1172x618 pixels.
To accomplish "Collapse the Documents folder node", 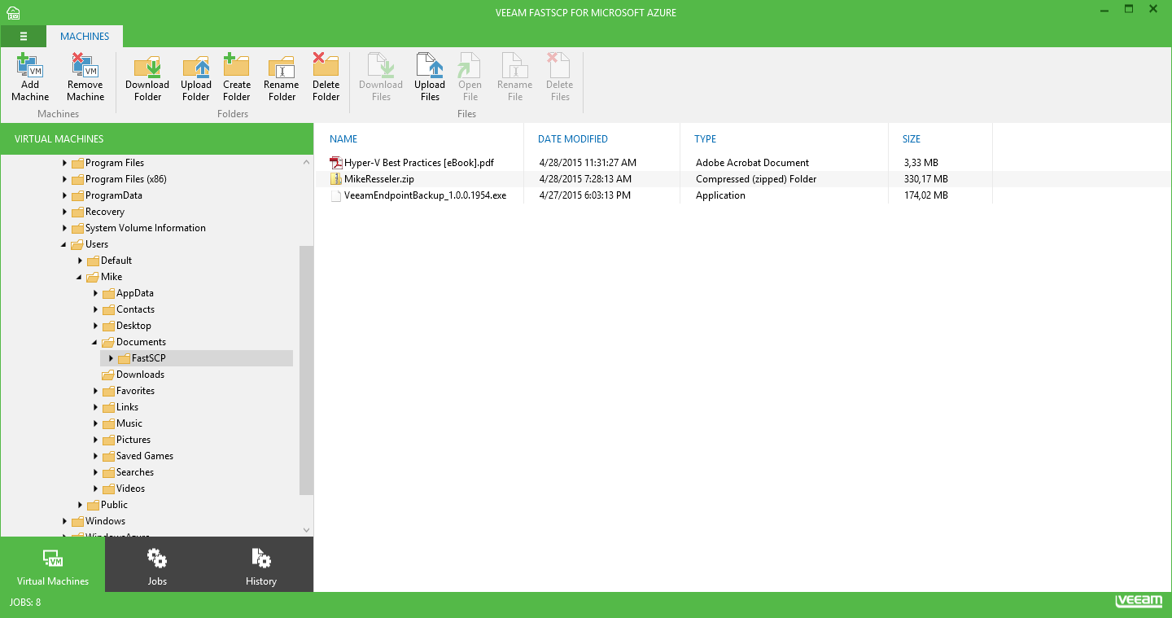I will tap(95, 342).
